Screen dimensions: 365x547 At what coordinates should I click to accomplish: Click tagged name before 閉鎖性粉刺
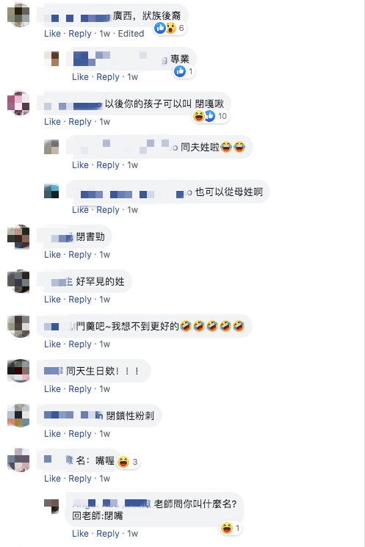73,415
